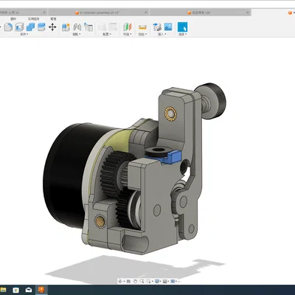Click the Grid and Snaps icon
295x295 pixels.
[x=165, y=281]
